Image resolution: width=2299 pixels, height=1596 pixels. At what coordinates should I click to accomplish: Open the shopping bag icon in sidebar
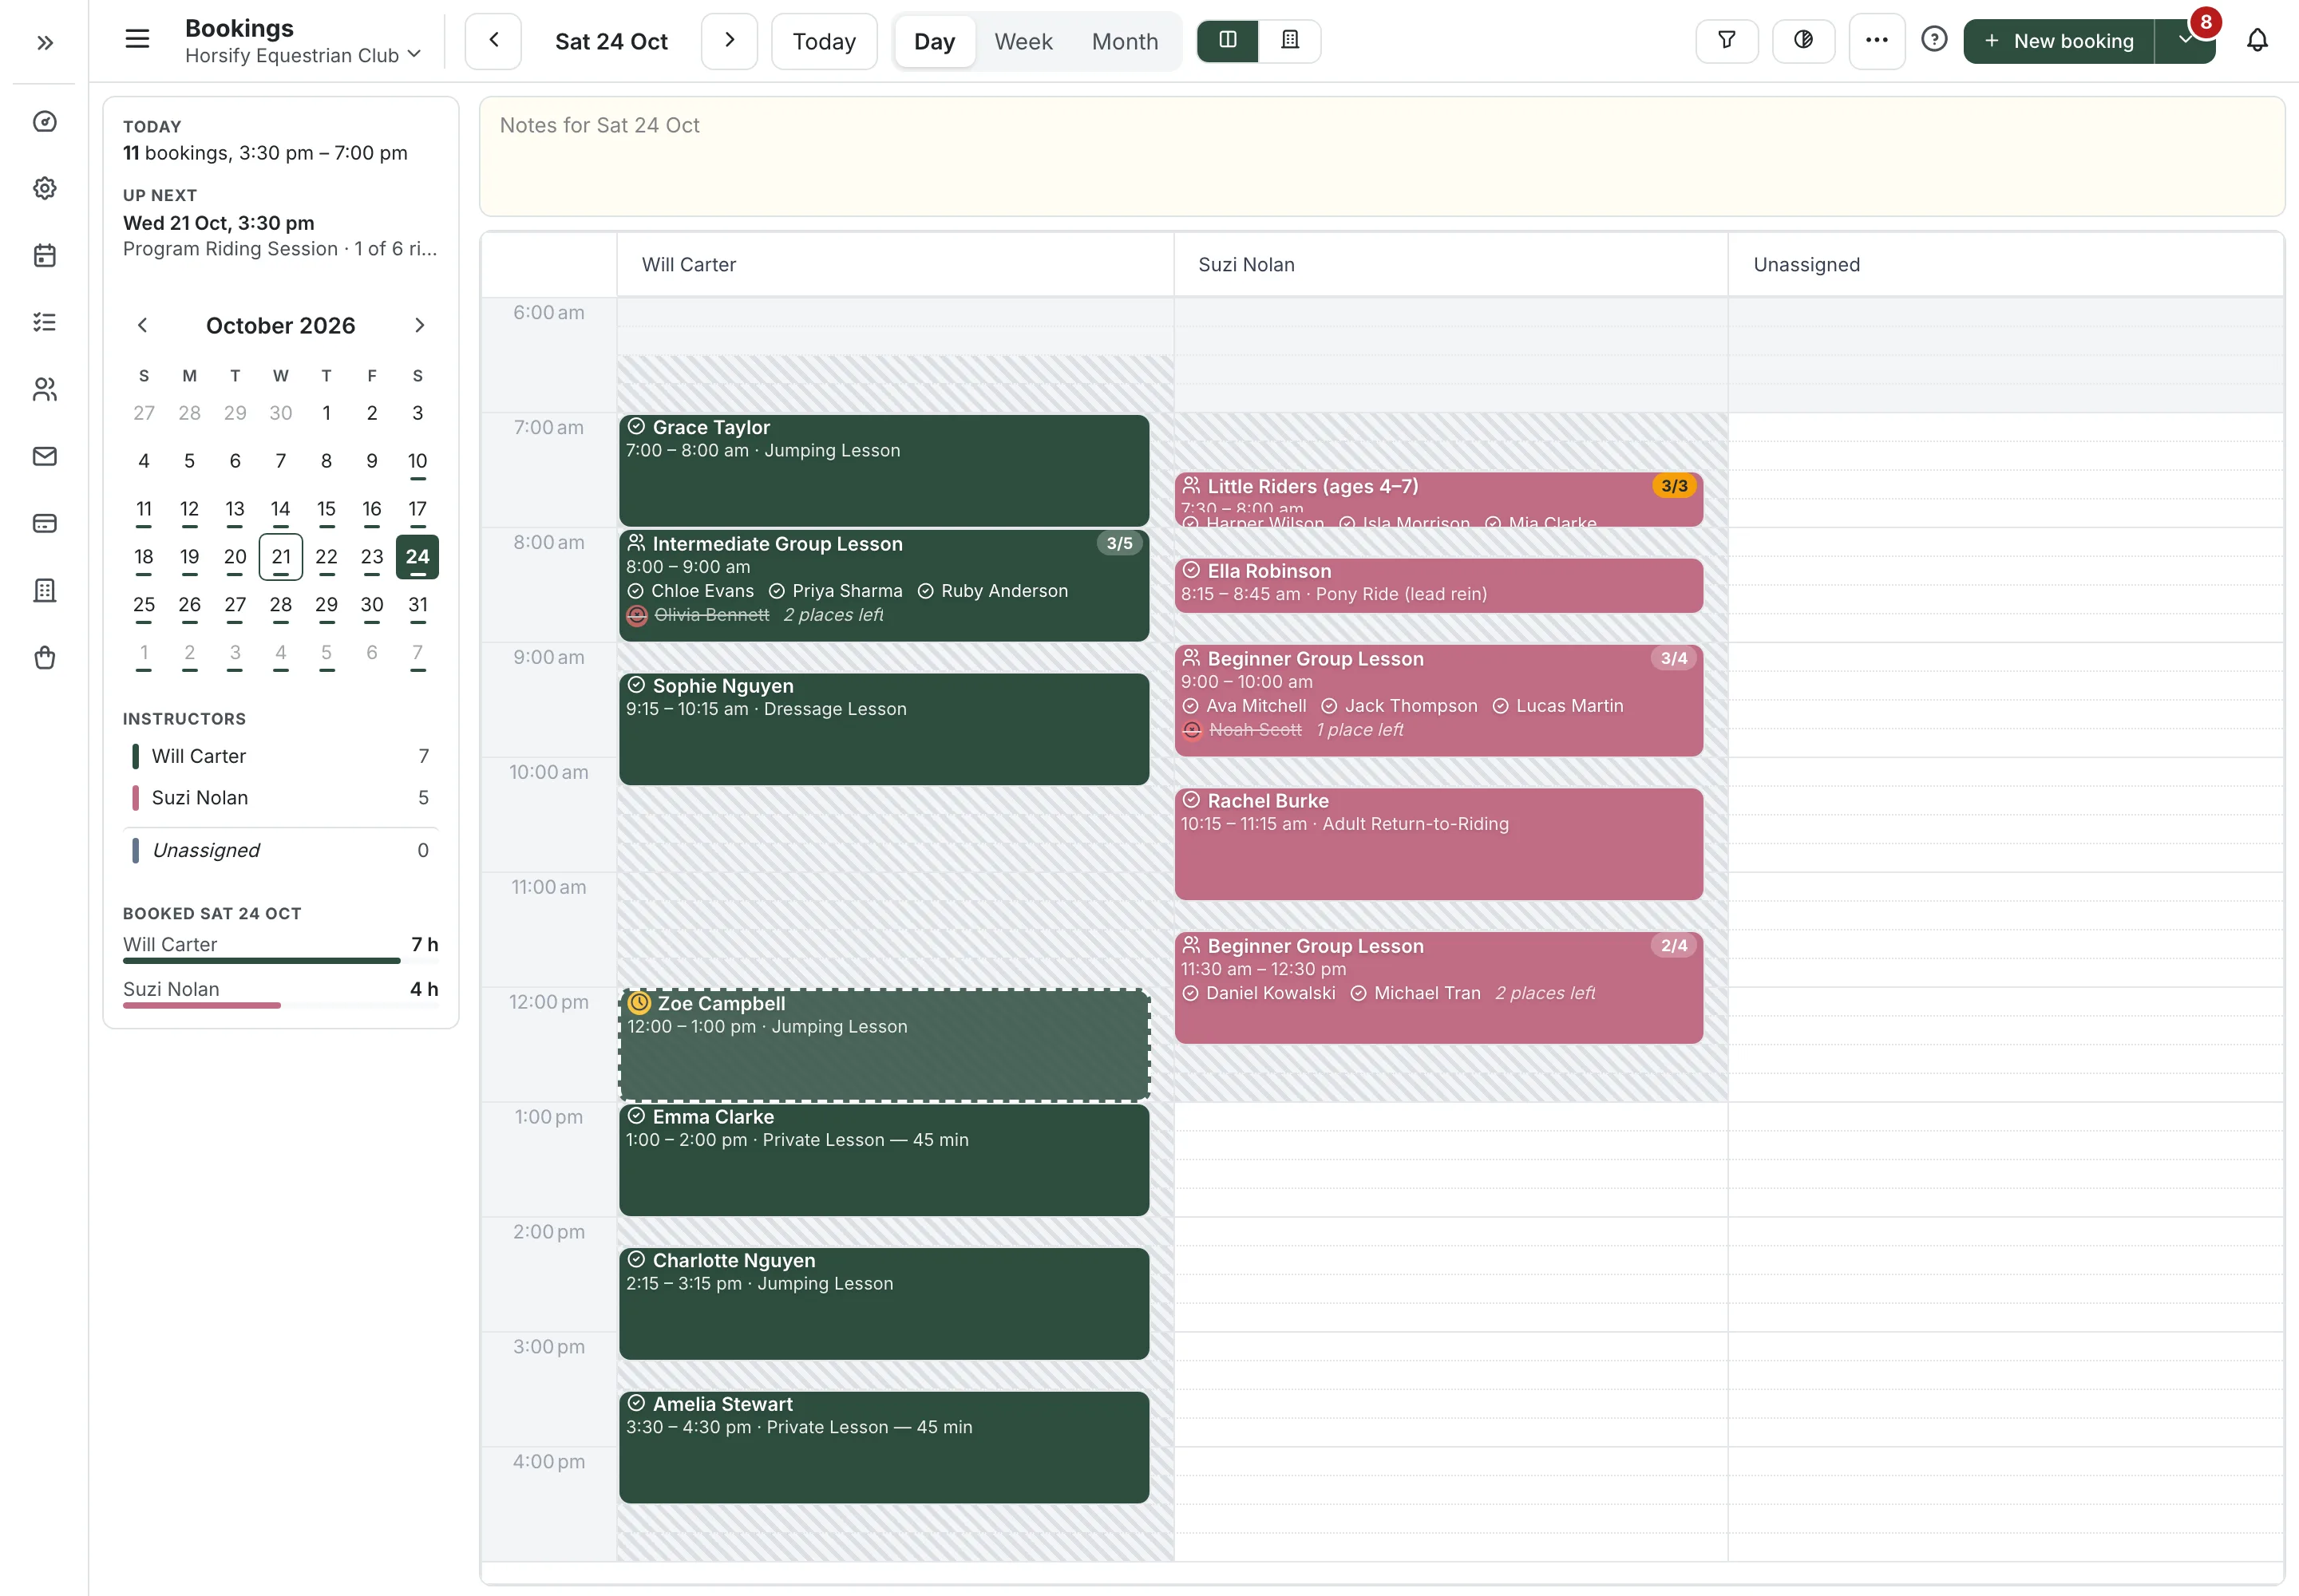(44, 657)
